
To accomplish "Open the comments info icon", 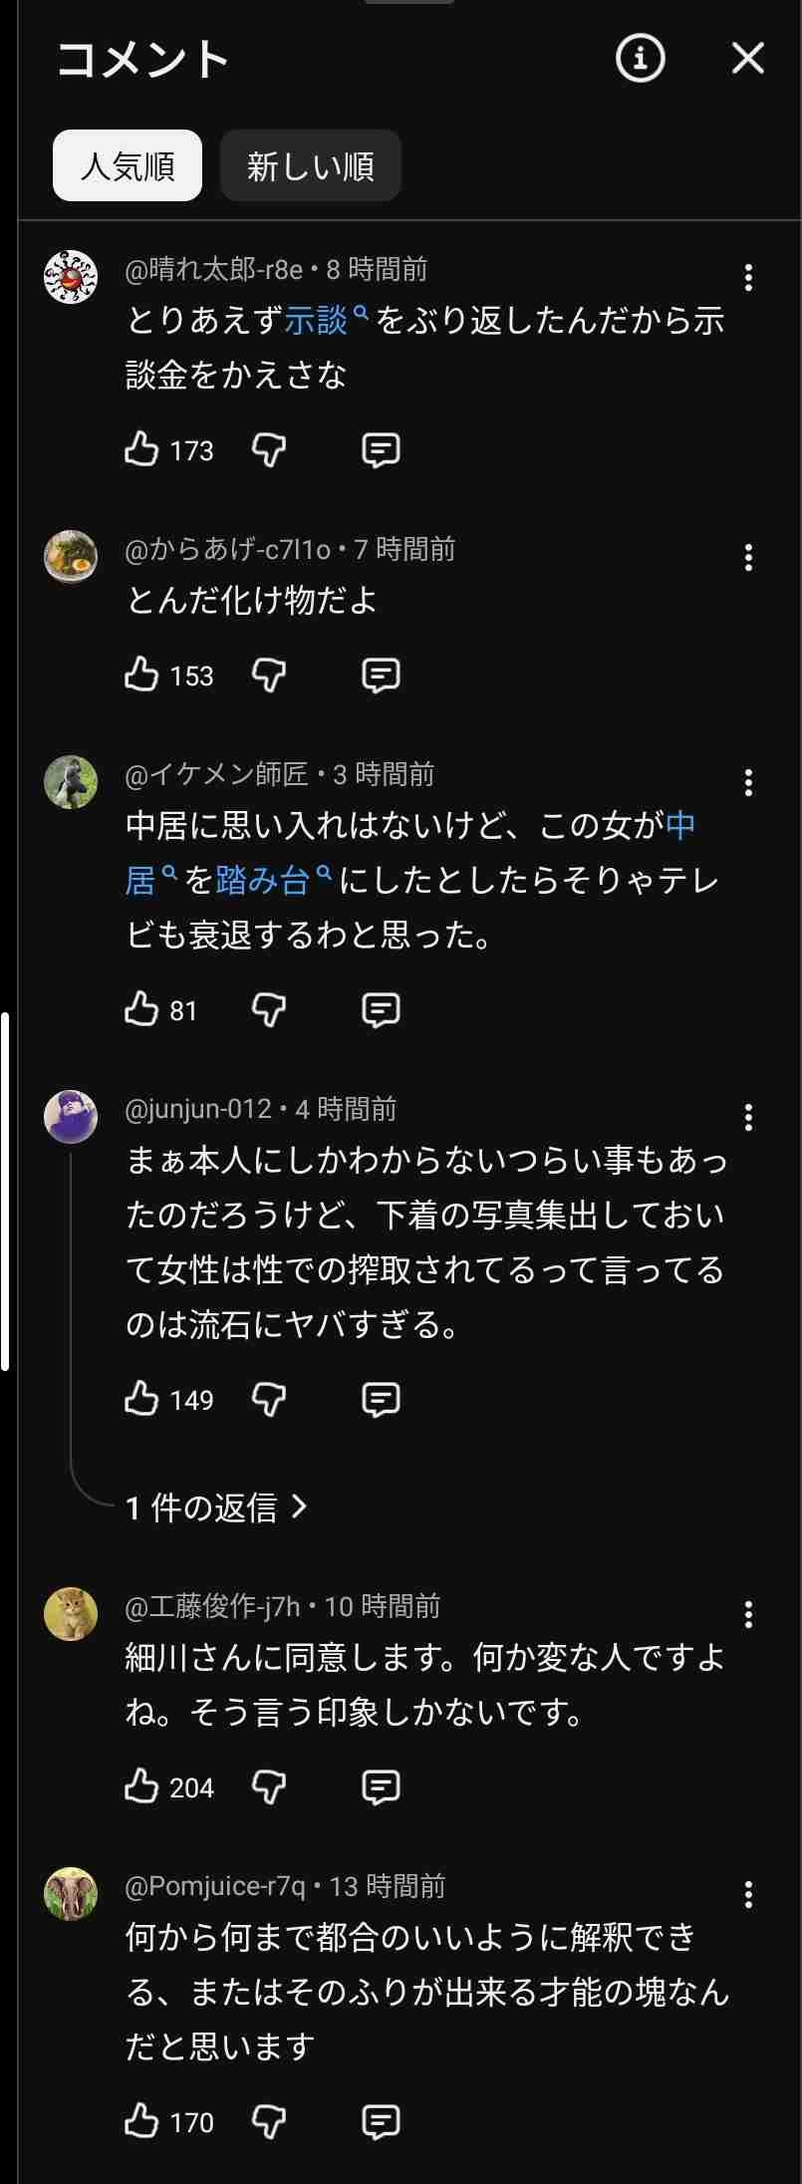I will click(x=640, y=59).
